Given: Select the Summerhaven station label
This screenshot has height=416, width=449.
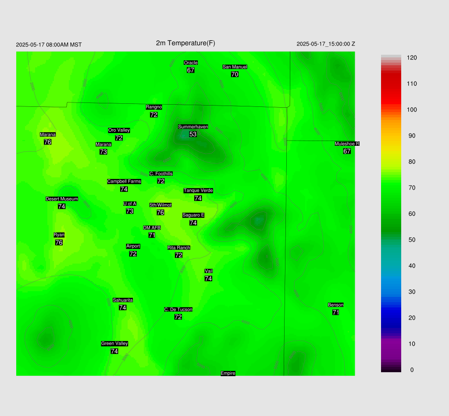Looking at the screenshot, I should [x=193, y=127].
